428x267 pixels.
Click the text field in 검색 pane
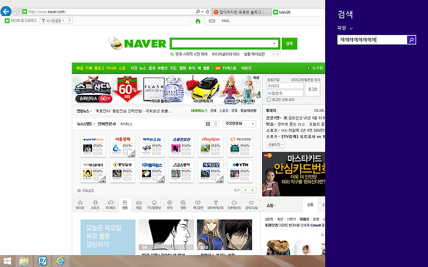[372, 40]
